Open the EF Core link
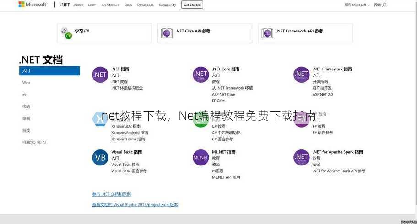 [218, 101]
